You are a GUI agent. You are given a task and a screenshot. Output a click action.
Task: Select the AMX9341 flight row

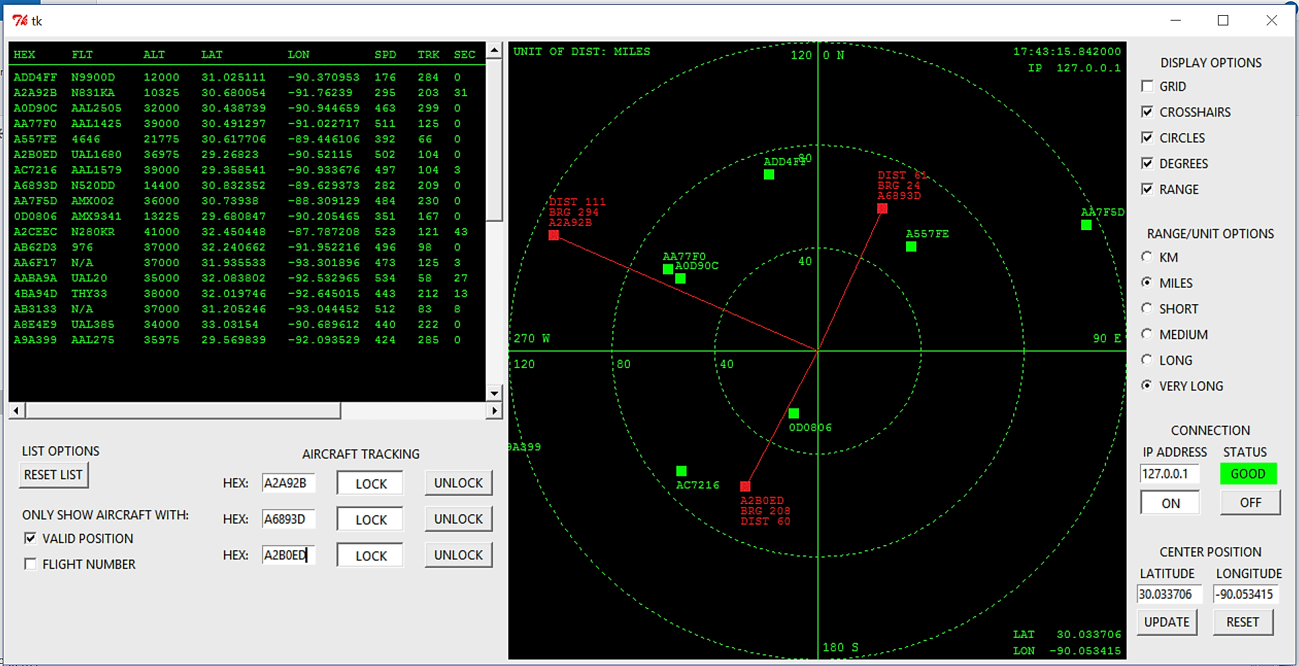[247, 216]
